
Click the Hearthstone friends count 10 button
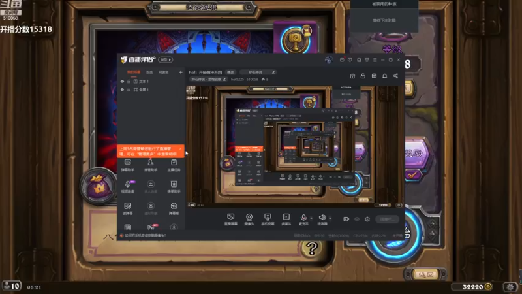(x=12, y=286)
